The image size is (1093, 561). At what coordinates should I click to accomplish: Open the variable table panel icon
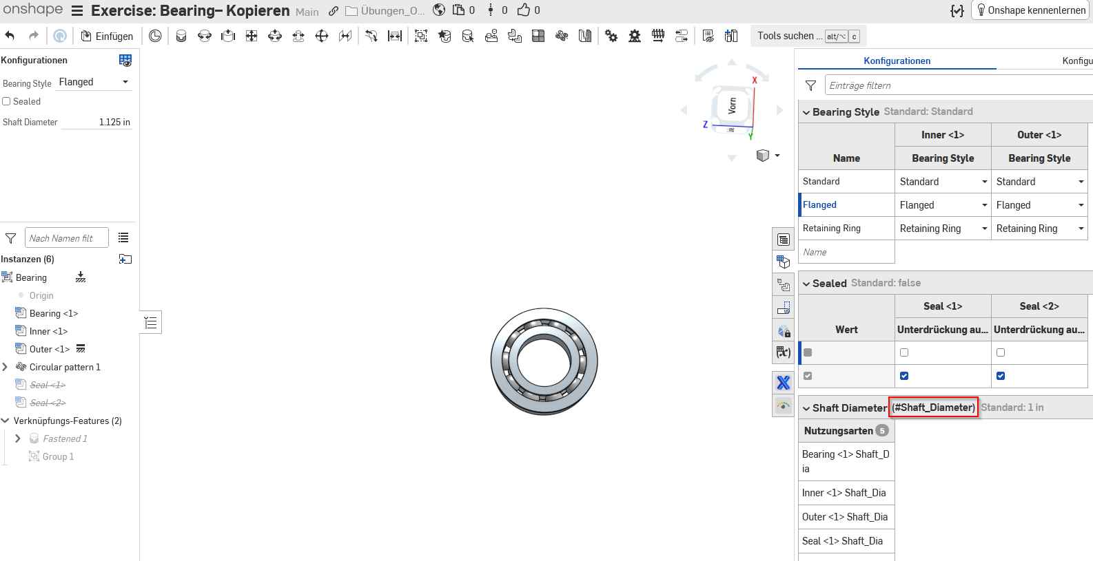(784, 352)
